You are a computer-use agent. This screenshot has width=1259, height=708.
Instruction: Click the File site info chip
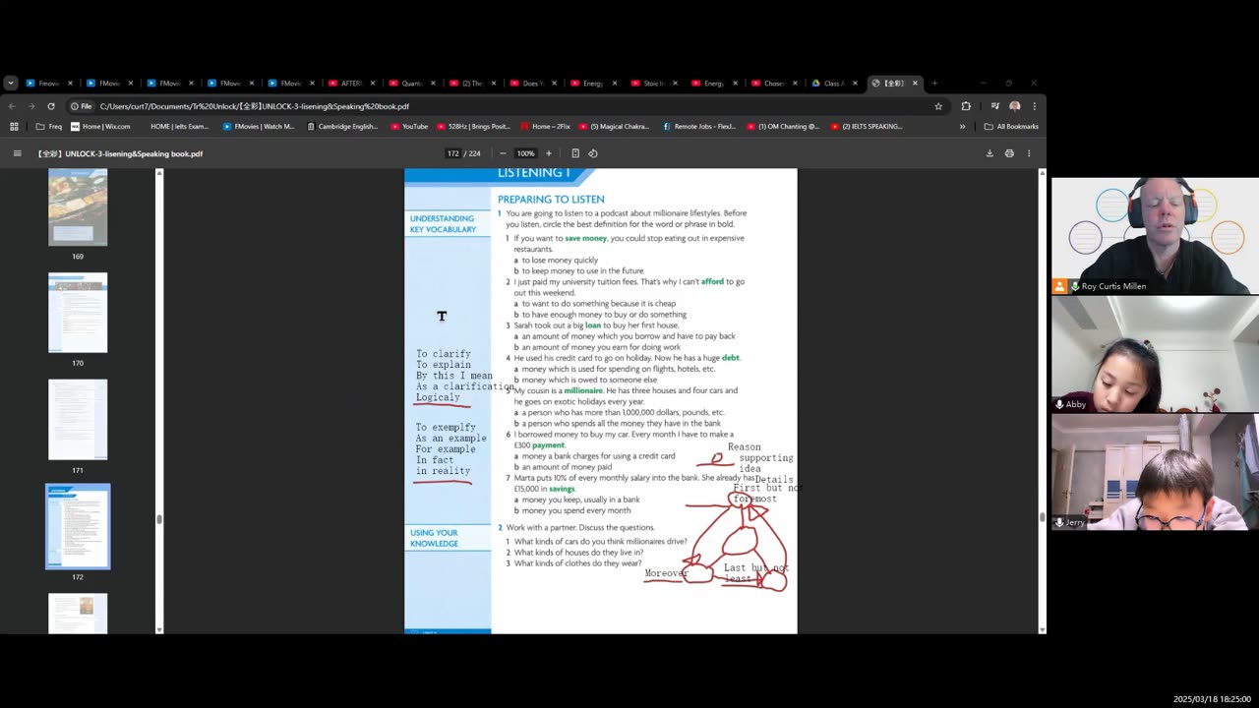click(x=82, y=106)
